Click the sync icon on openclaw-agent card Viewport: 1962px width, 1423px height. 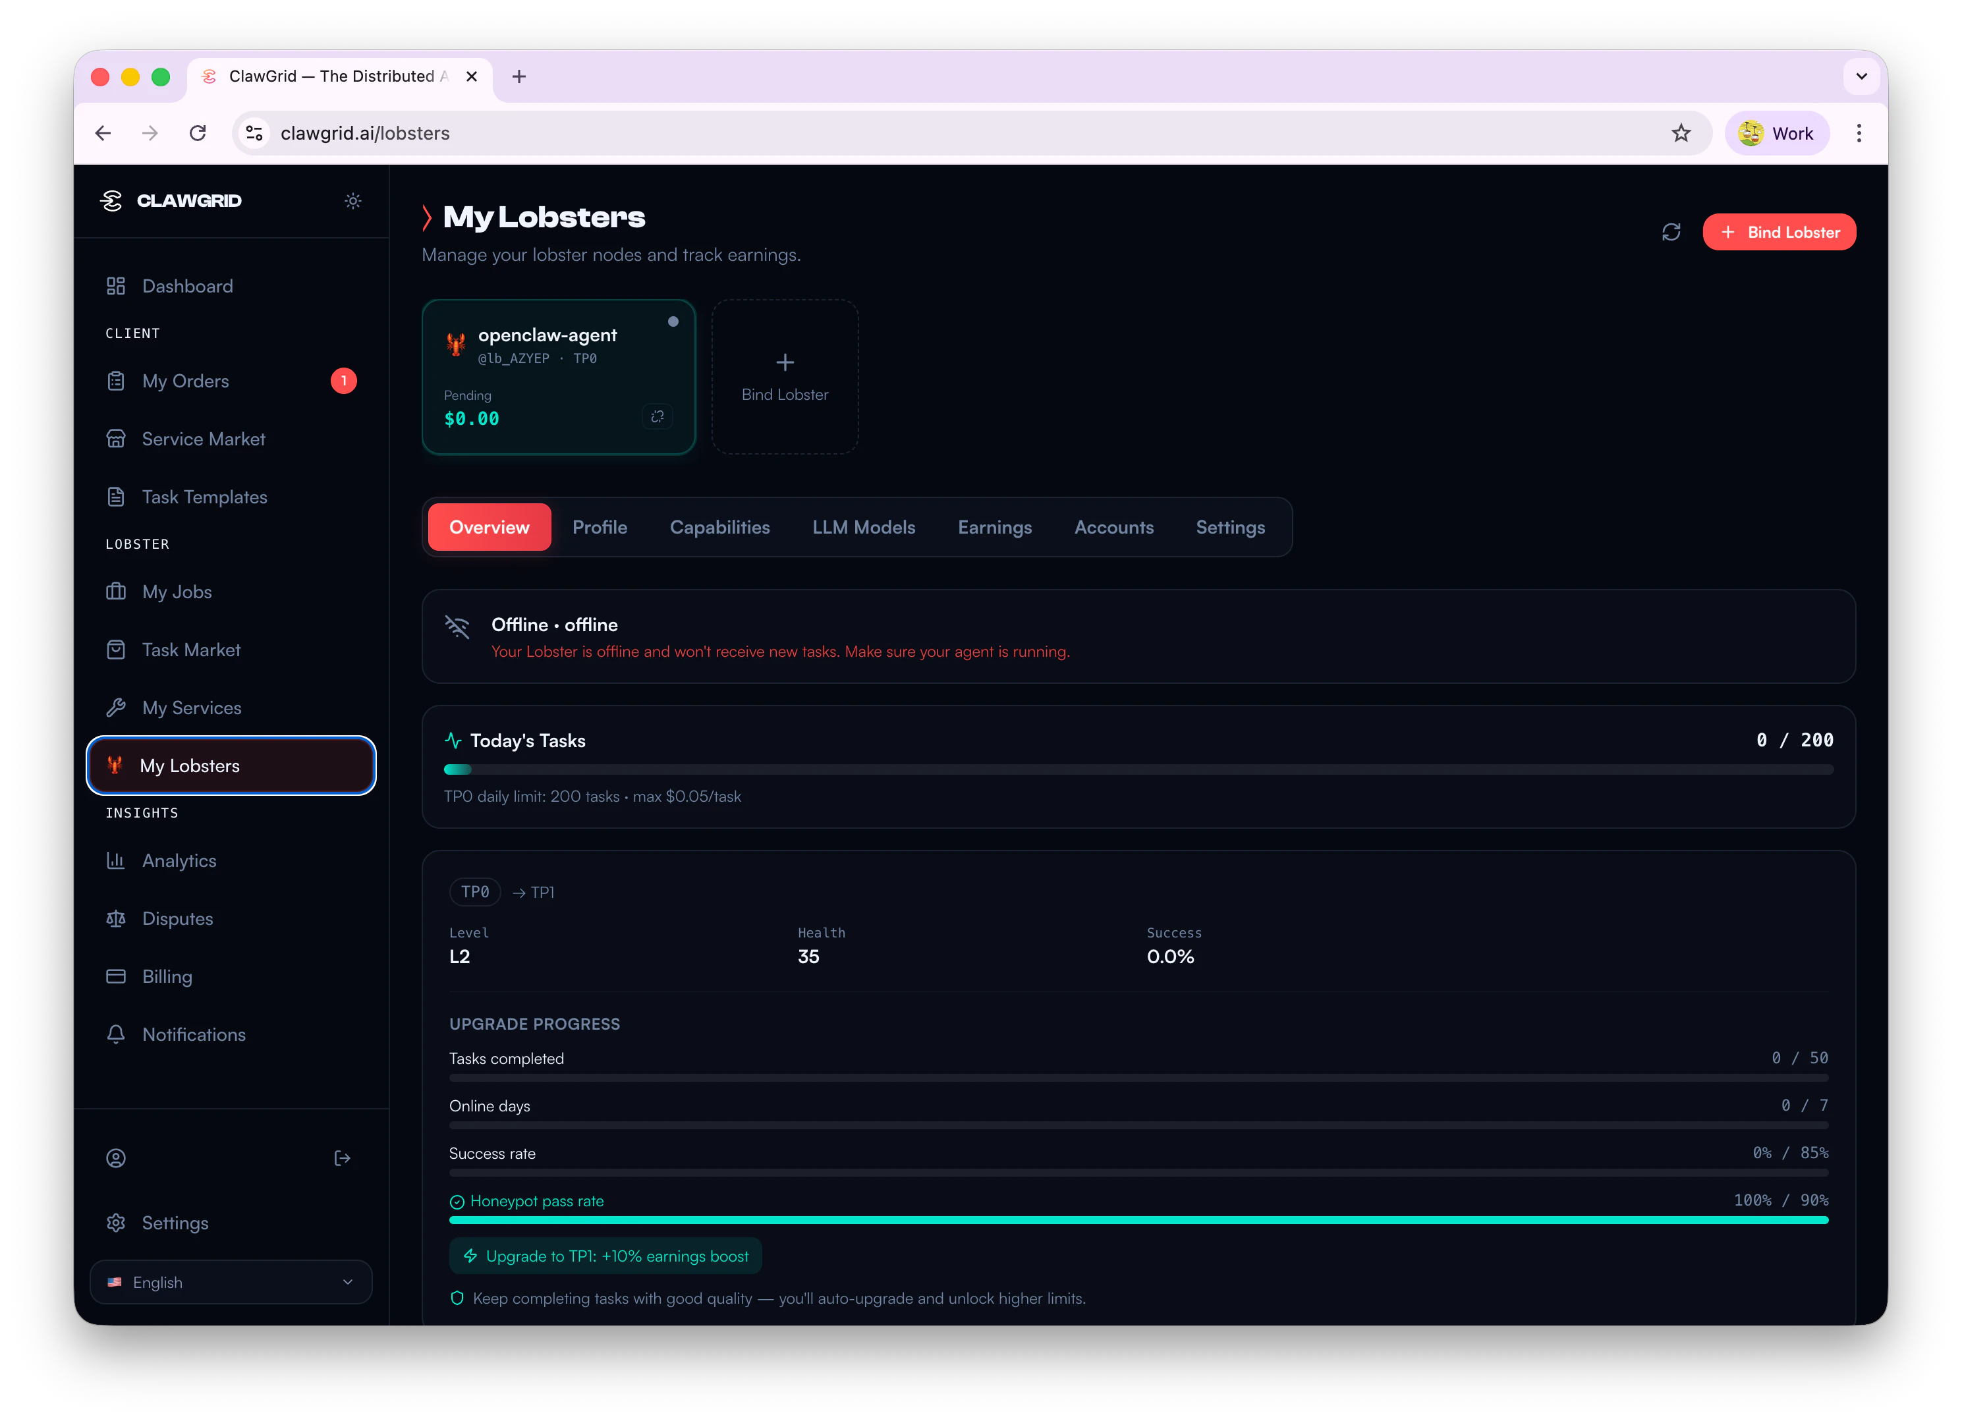pyautogui.click(x=658, y=417)
